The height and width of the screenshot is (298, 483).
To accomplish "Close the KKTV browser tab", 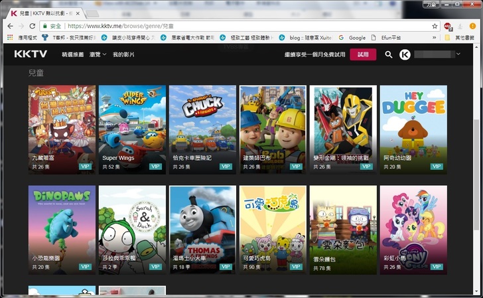I will 78,13.
